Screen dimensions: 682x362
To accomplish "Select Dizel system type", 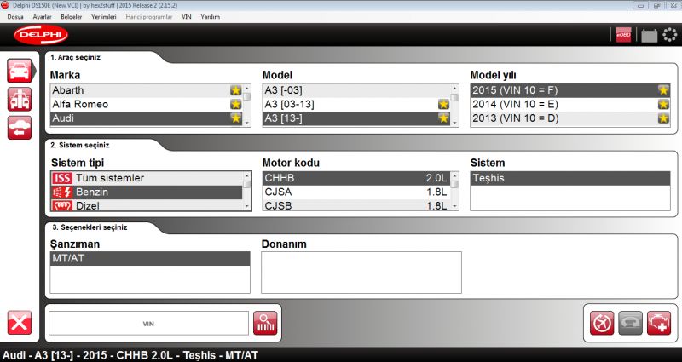I will (x=147, y=205).
